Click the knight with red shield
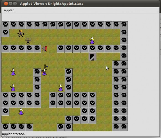Viewport: 161px width, 138px height. (x=45, y=49)
